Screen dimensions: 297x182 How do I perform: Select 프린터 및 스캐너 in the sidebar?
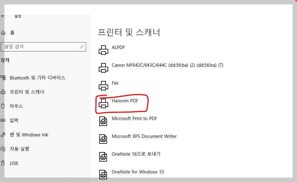point(27,92)
